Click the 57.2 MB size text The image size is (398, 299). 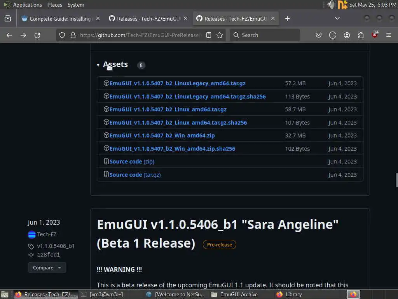[x=295, y=83]
